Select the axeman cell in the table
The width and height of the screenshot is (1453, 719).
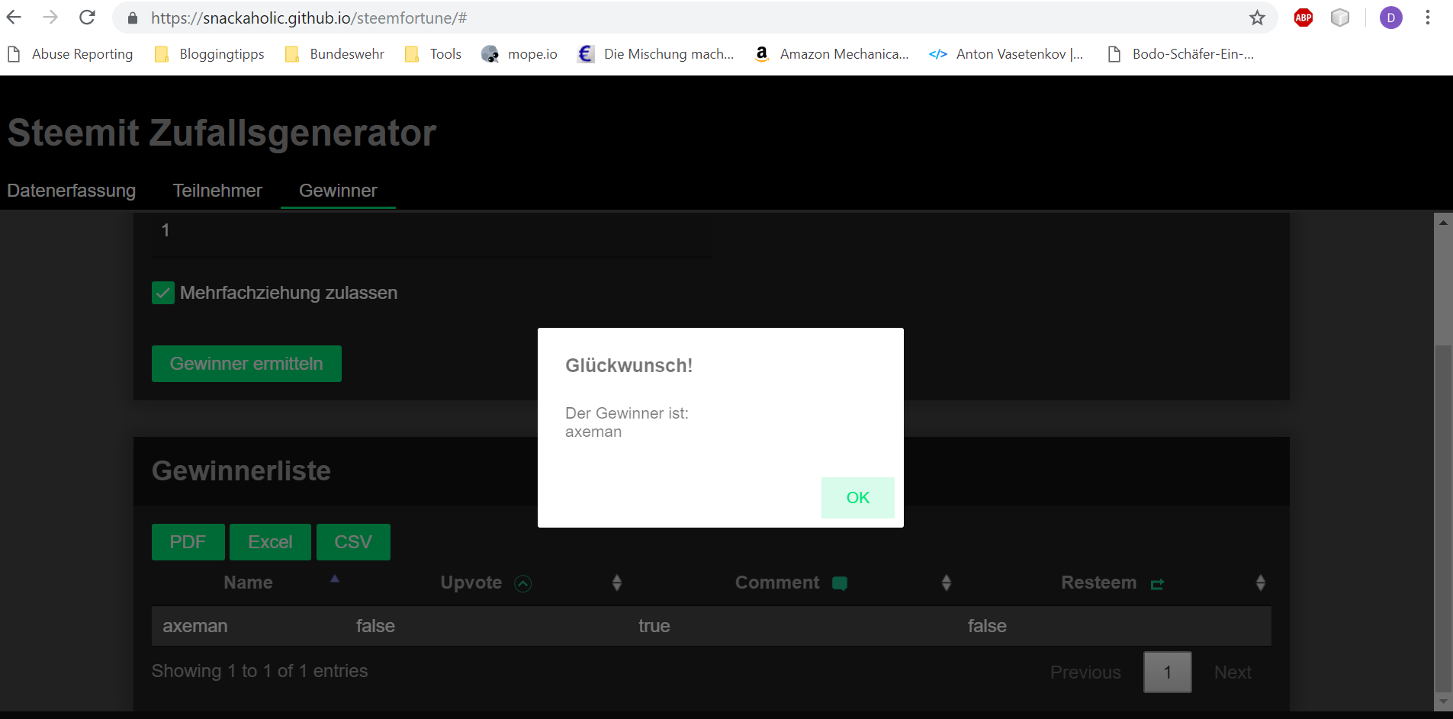(195, 626)
